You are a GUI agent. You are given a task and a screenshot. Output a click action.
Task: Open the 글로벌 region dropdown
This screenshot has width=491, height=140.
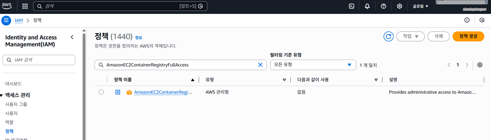pos(420,6)
